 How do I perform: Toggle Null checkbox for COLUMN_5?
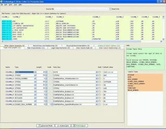(x=100, y=85)
